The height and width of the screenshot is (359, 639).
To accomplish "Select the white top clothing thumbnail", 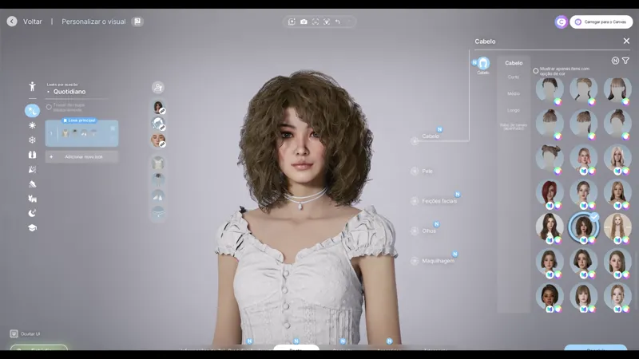I will point(158,164).
